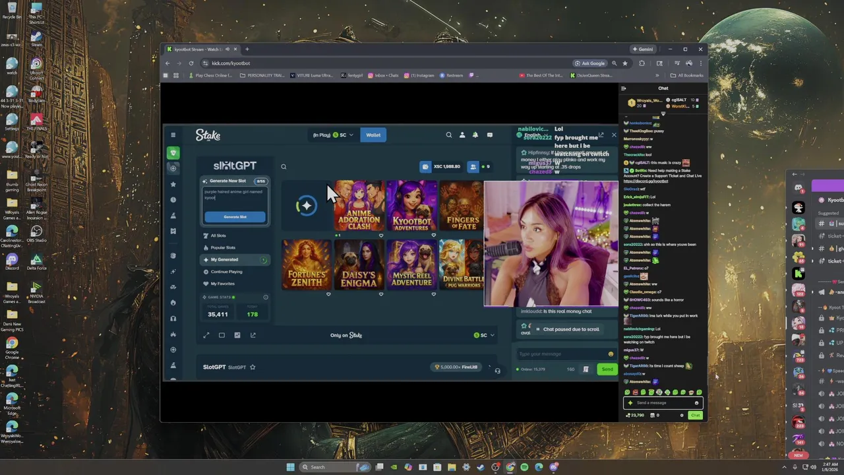Viewport: 844px width, 475px height.
Task: Favorite the Fortune's Zenith heart
Action: click(328, 294)
